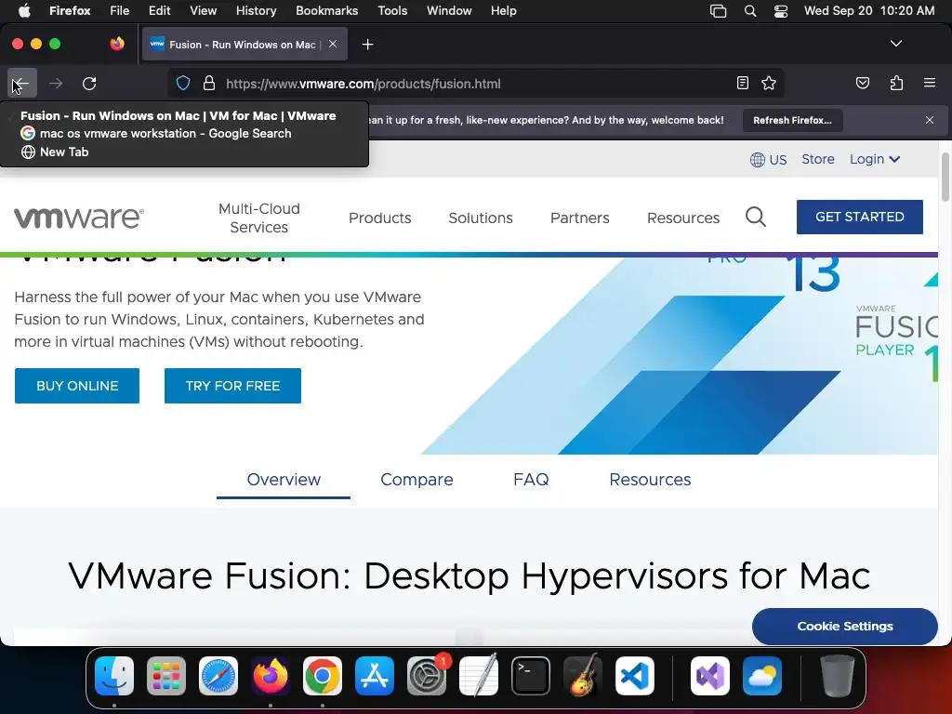Open the Products navigation menu
The image size is (952, 714).
(380, 218)
